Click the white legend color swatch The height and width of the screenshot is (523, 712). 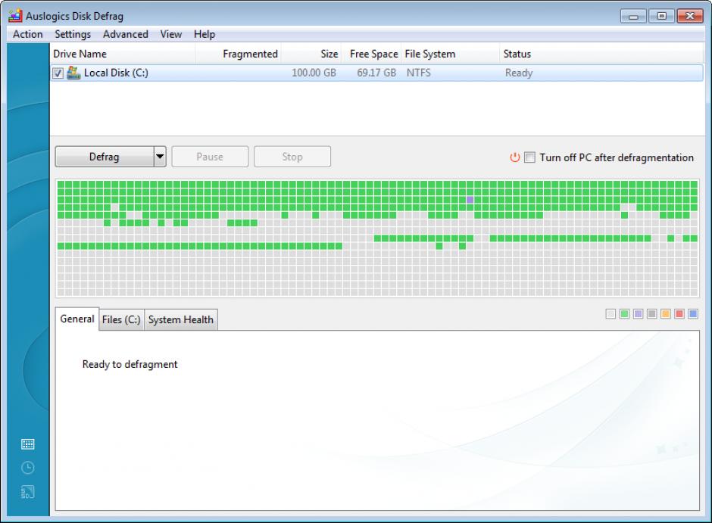(x=611, y=314)
